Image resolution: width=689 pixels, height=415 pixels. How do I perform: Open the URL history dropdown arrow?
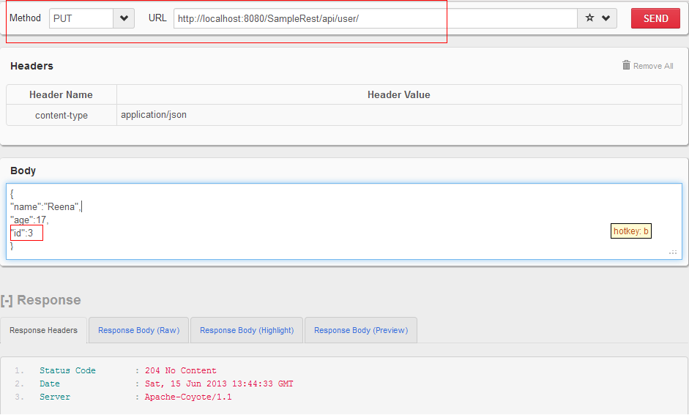[606, 18]
